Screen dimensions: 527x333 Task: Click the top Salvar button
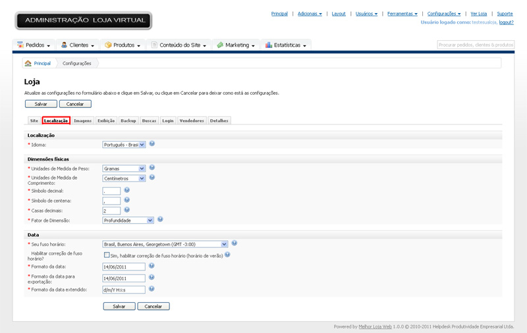click(x=41, y=104)
